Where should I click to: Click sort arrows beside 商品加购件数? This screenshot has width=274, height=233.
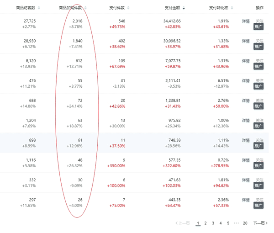click(86, 8)
